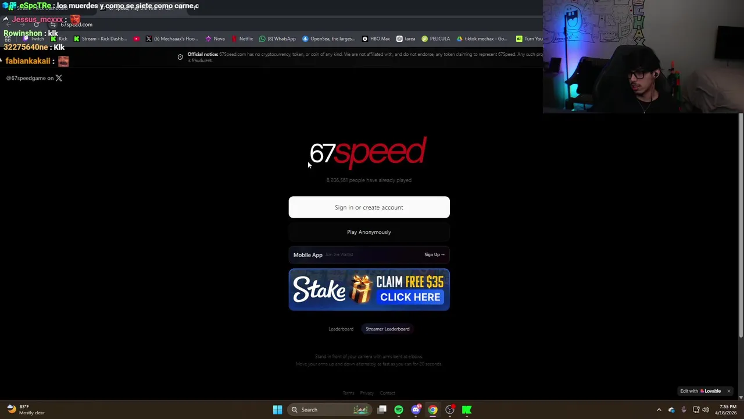Switch to Google Chrome in the taskbar
This screenshot has width=744, height=419.
432,410
